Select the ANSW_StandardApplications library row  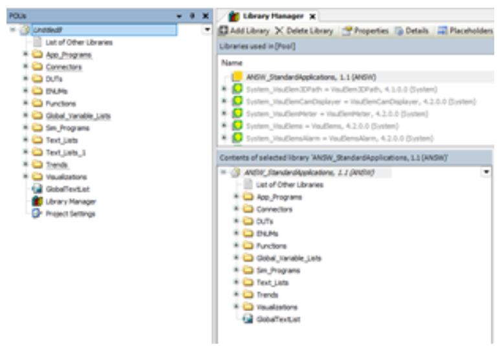pos(311,77)
